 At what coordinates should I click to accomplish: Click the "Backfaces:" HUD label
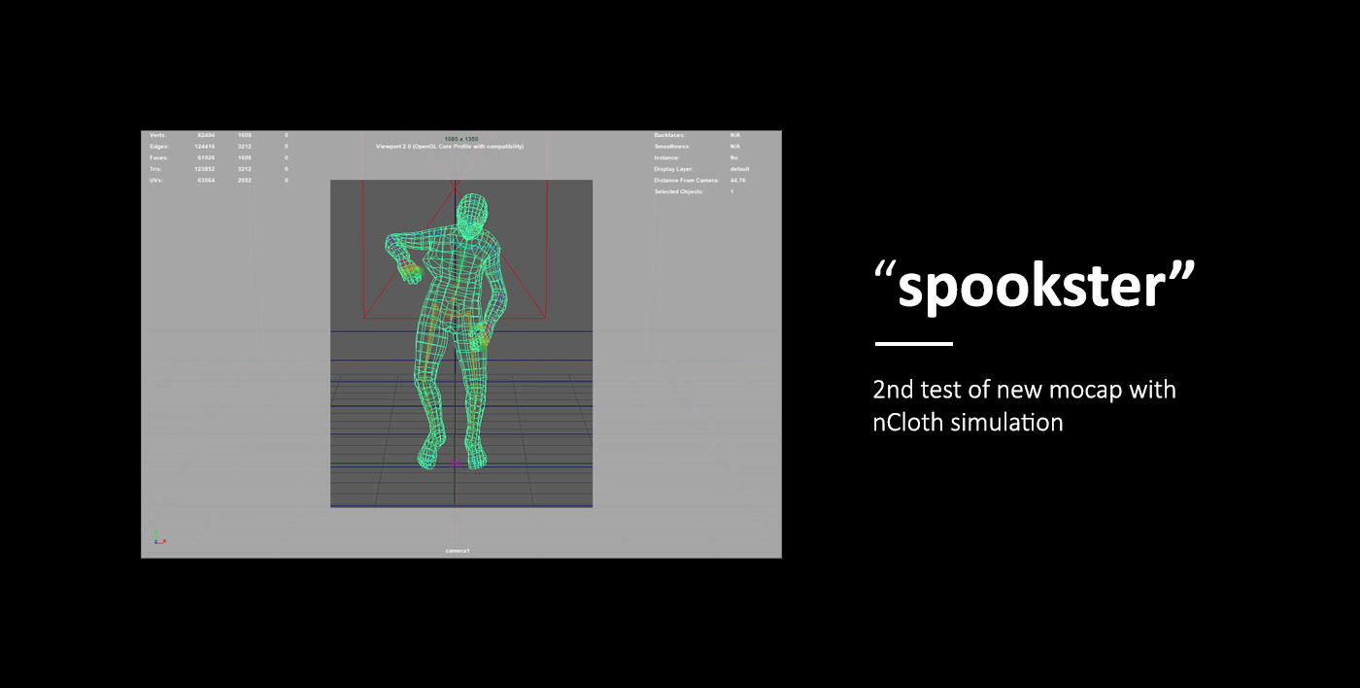click(x=669, y=135)
